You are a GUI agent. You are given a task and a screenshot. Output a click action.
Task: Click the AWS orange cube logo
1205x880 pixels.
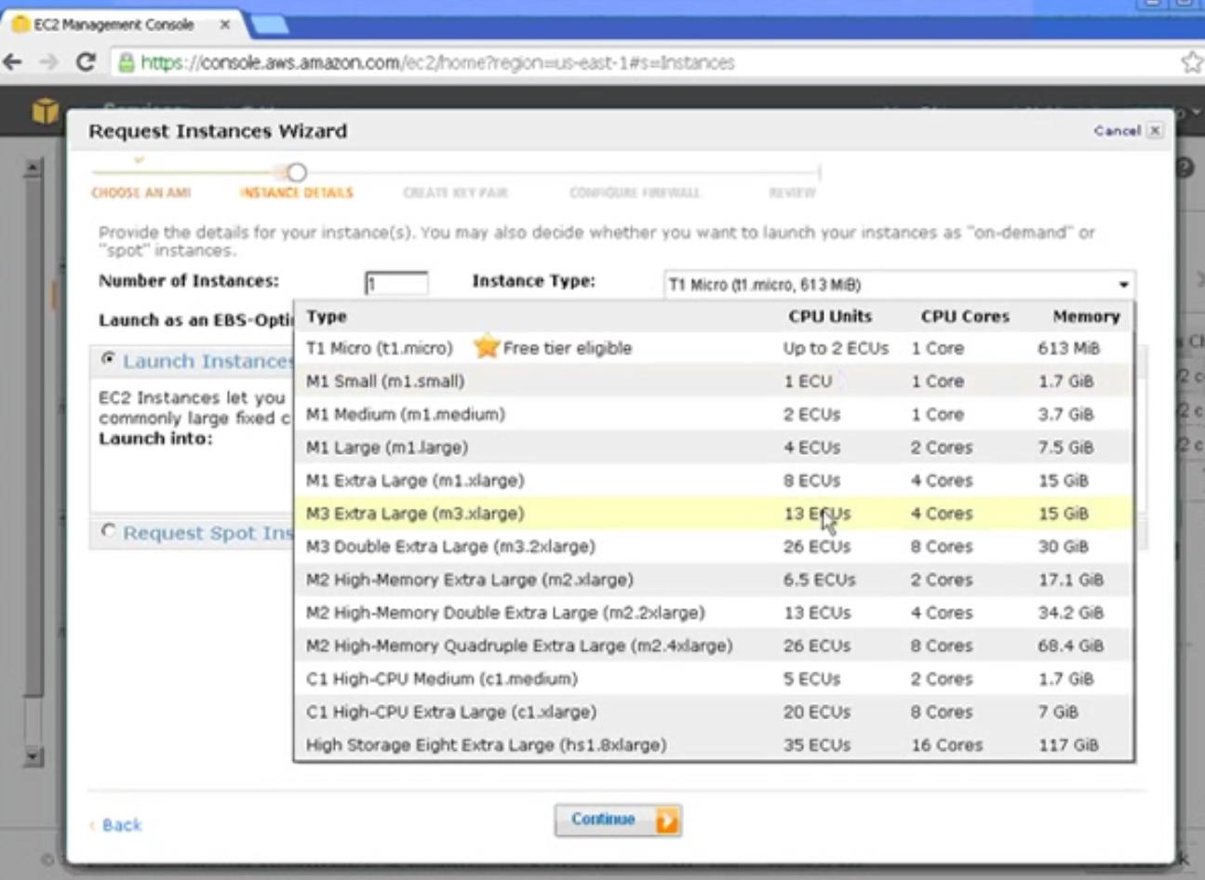[x=45, y=112]
